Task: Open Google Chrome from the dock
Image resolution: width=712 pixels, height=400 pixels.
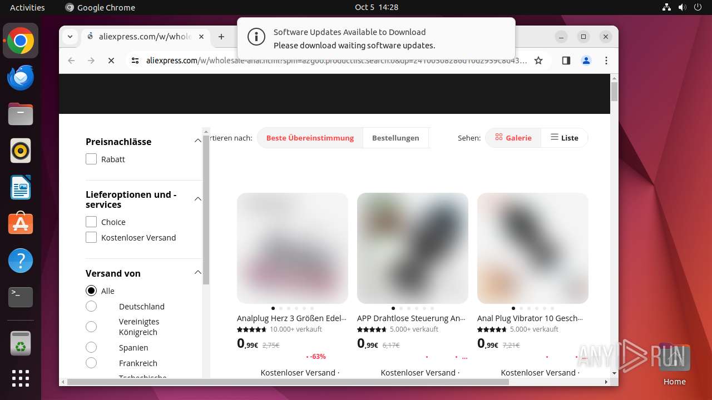Action: 21,41
